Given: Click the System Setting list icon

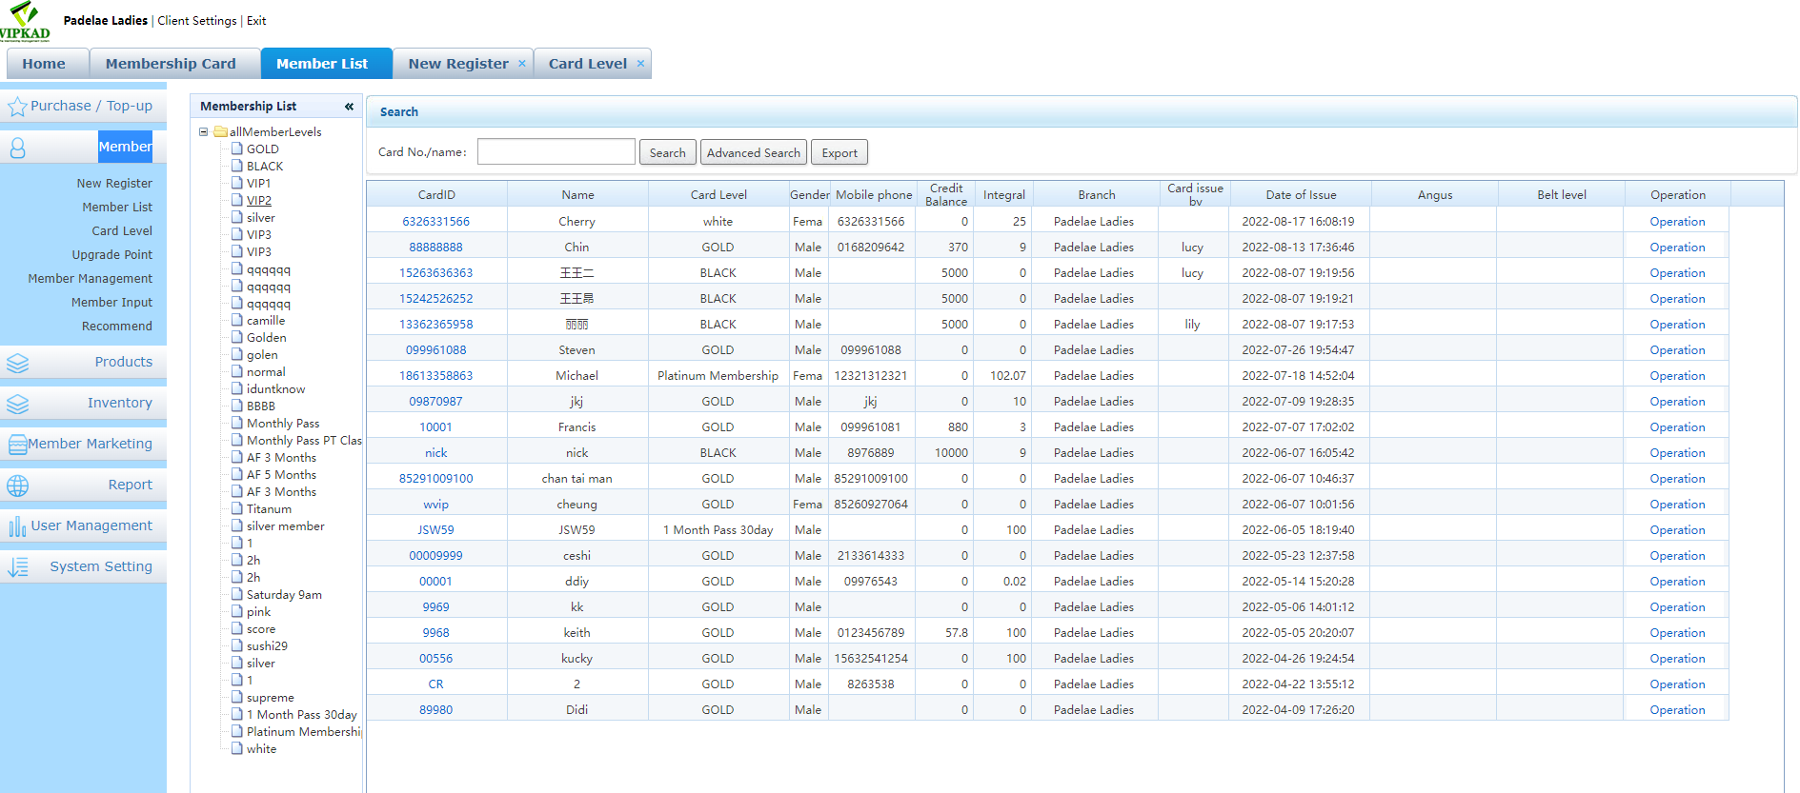Looking at the screenshot, I should point(17,567).
